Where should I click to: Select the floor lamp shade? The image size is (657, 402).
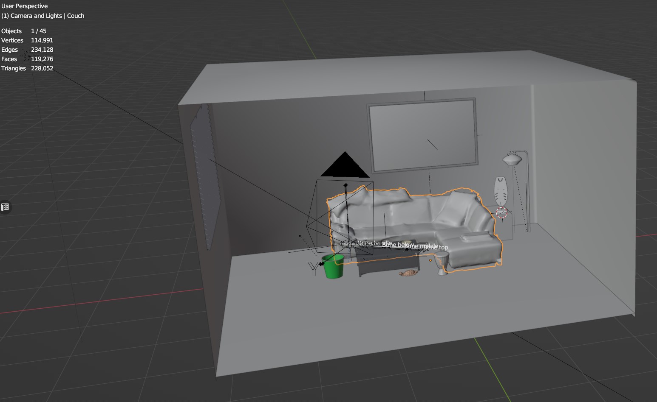pos(512,159)
